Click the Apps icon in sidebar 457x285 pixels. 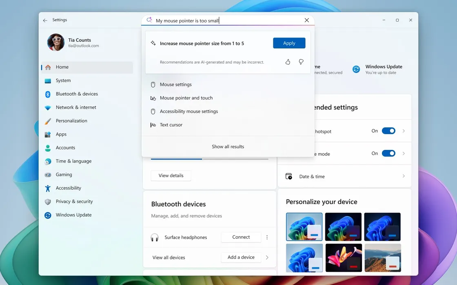tap(48, 134)
